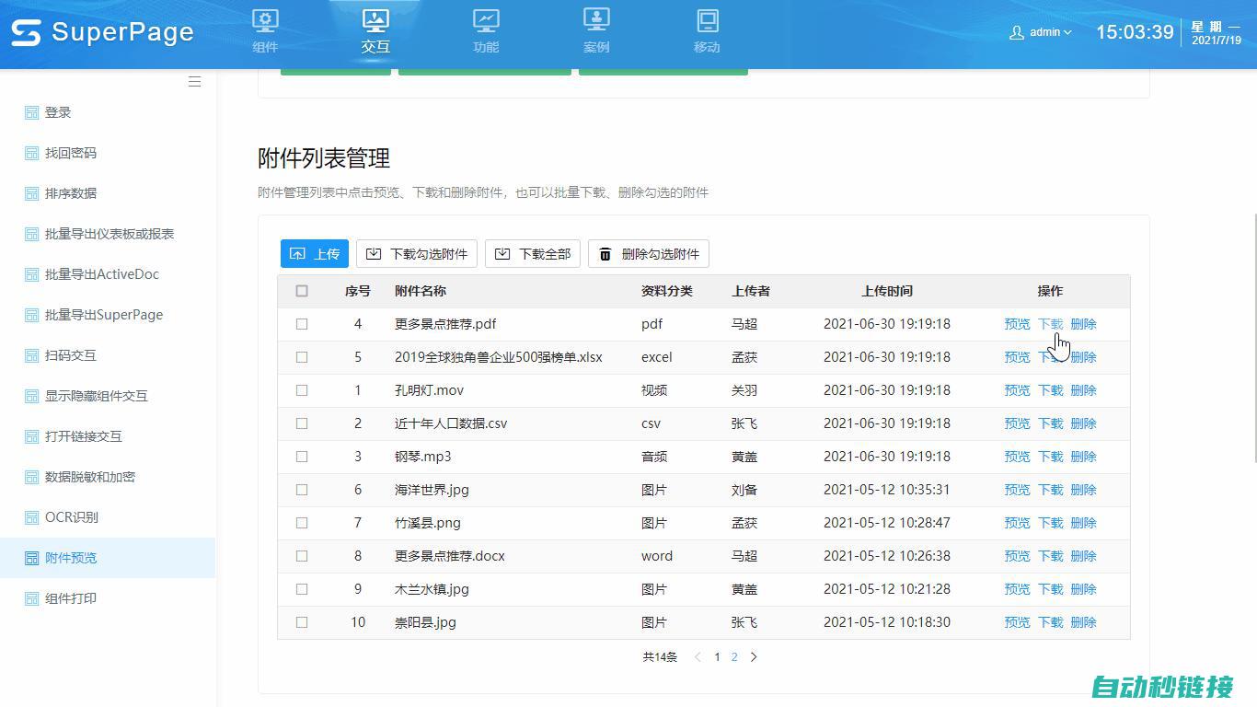Click the icon beside 附件预览
Viewport: 1257px width, 707px height.
click(x=31, y=558)
